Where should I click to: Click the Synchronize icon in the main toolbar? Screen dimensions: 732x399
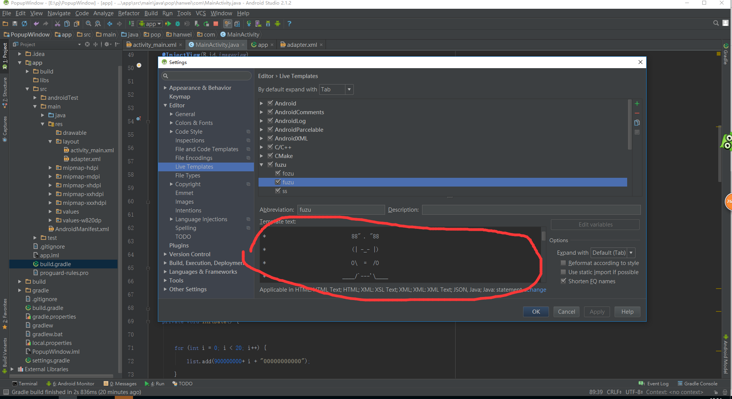tap(24, 24)
